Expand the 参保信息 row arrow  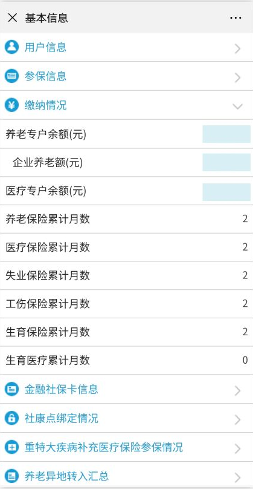238,77
